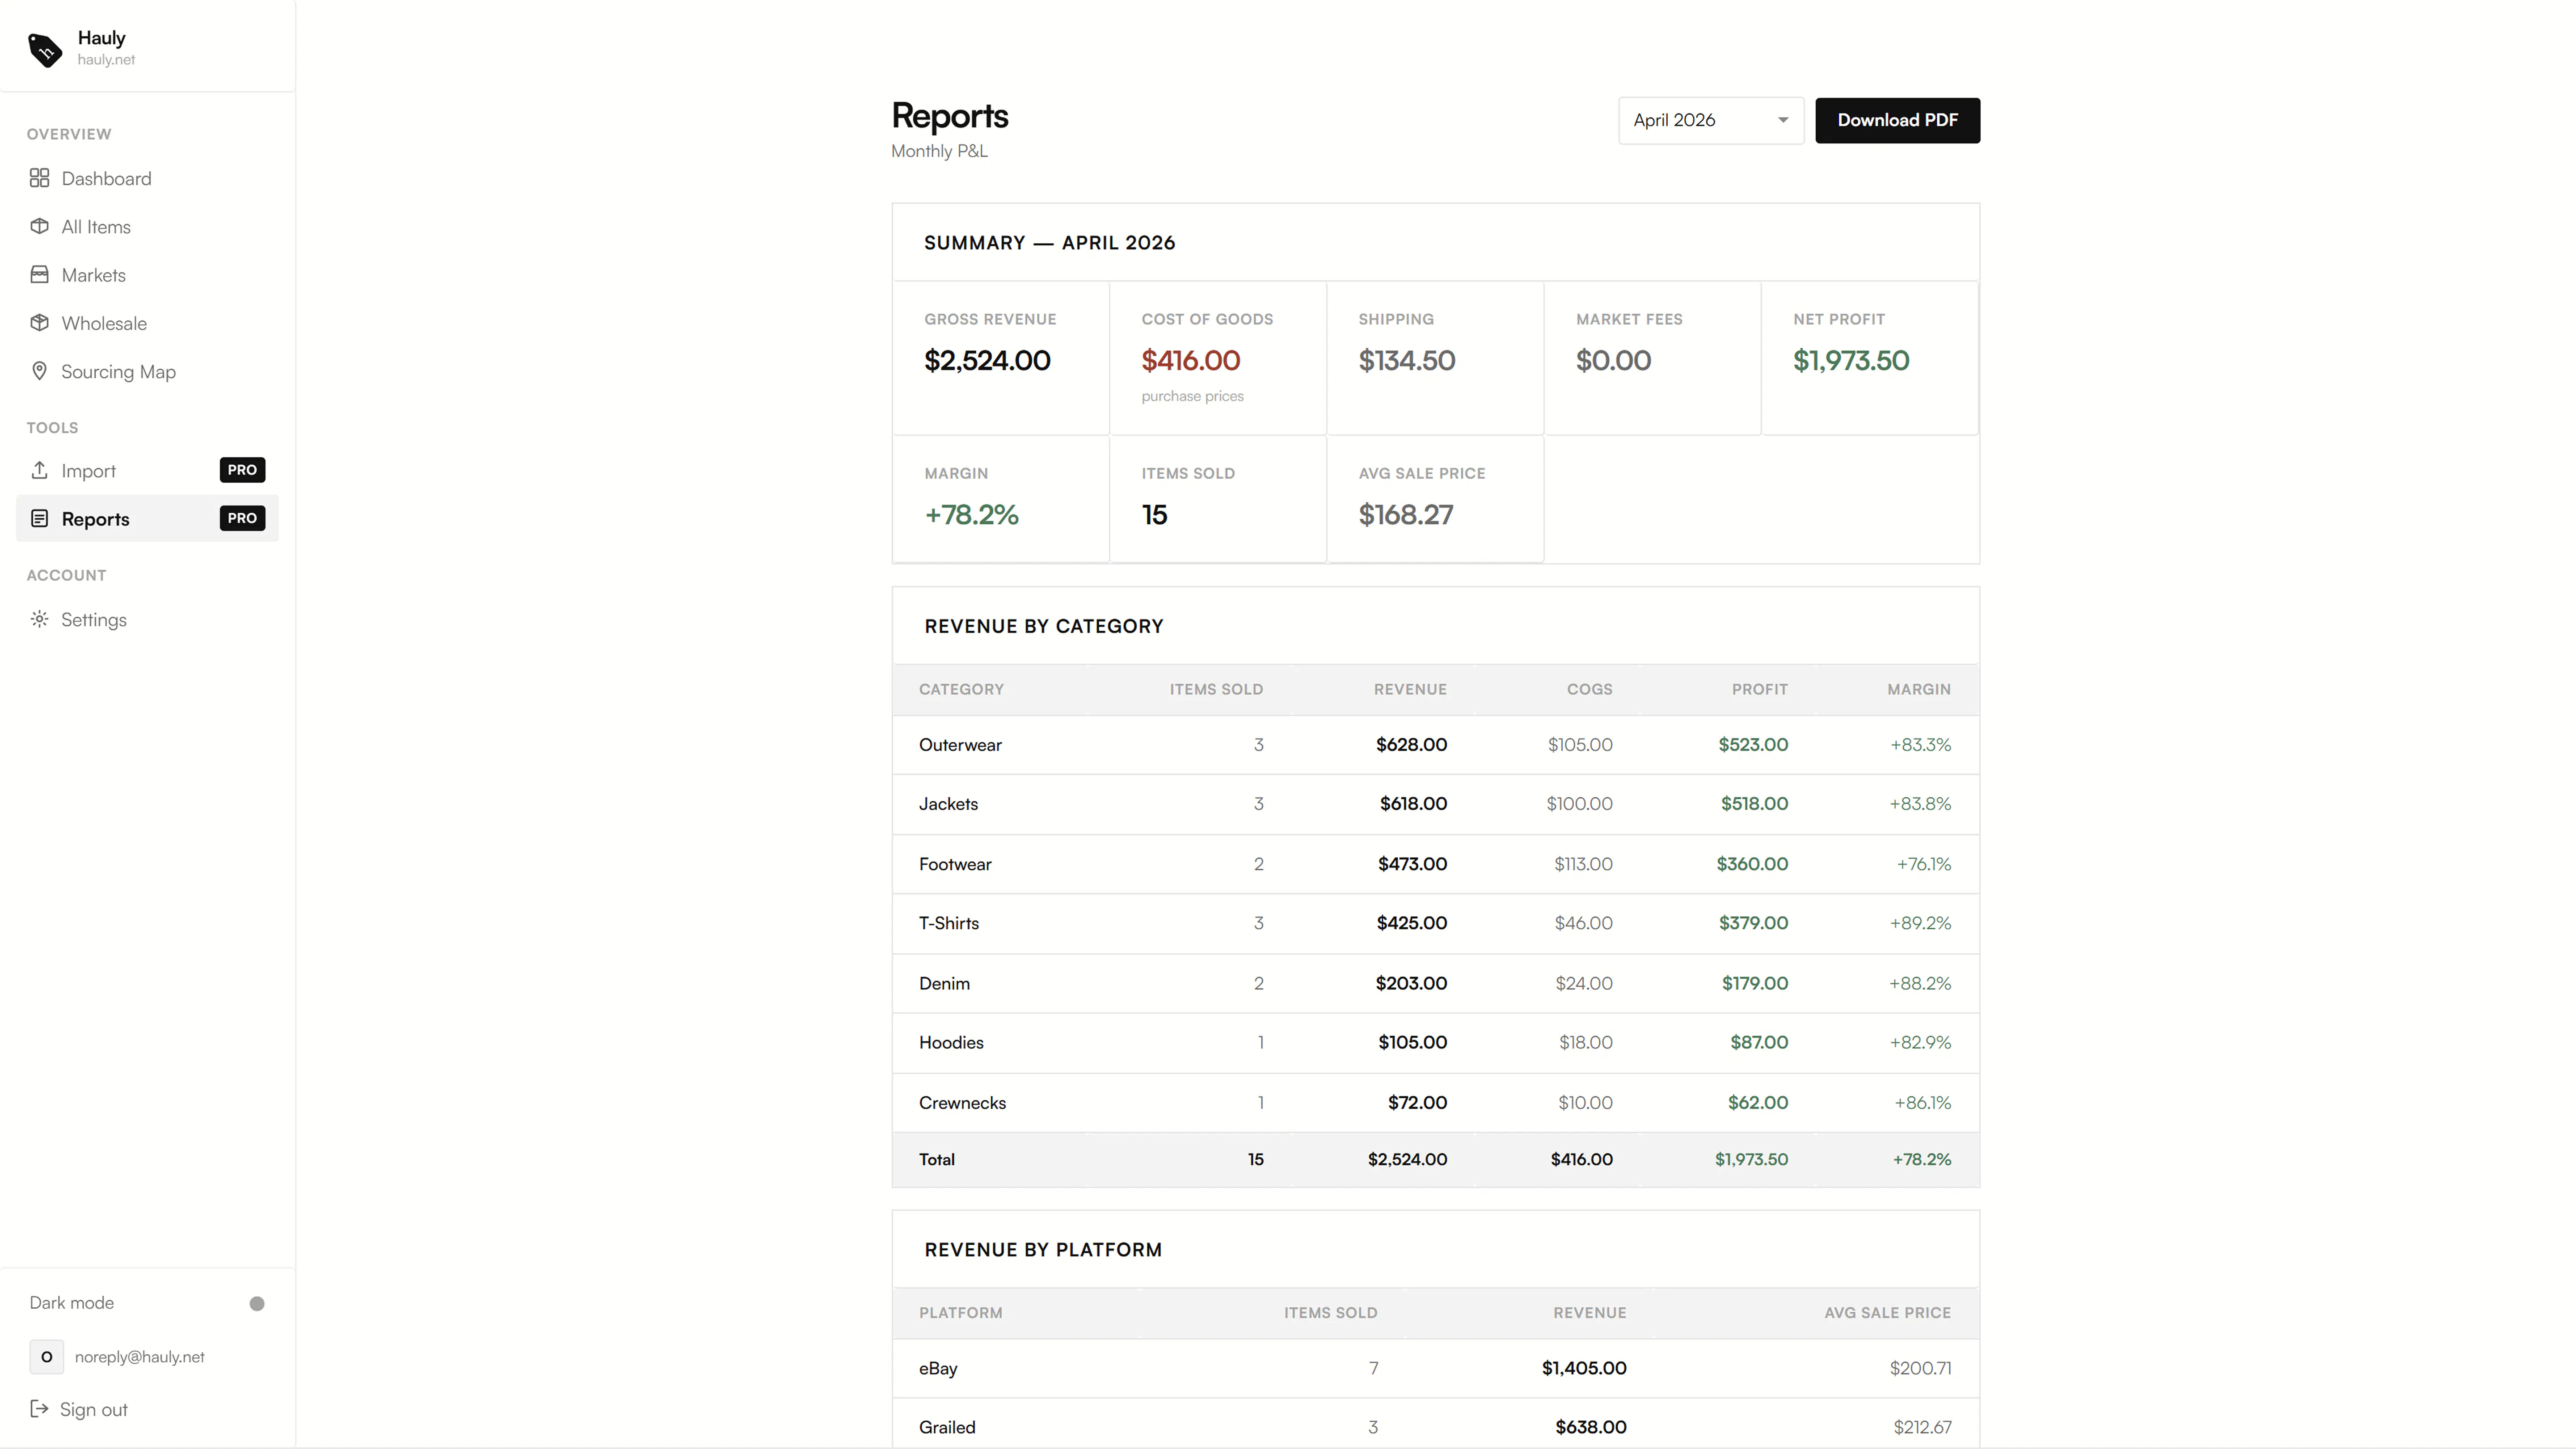Click the eBay platform row label
Image resolution: width=2576 pixels, height=1449 pixels.
938,1368
